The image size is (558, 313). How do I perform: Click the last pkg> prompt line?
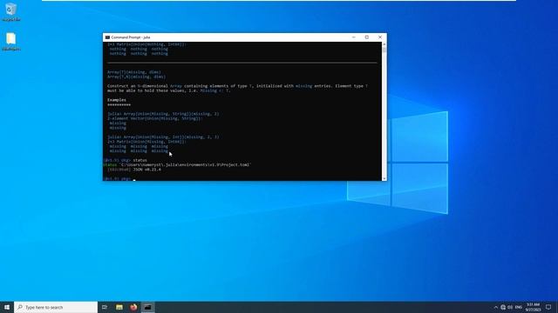click(x=119, y=178)
